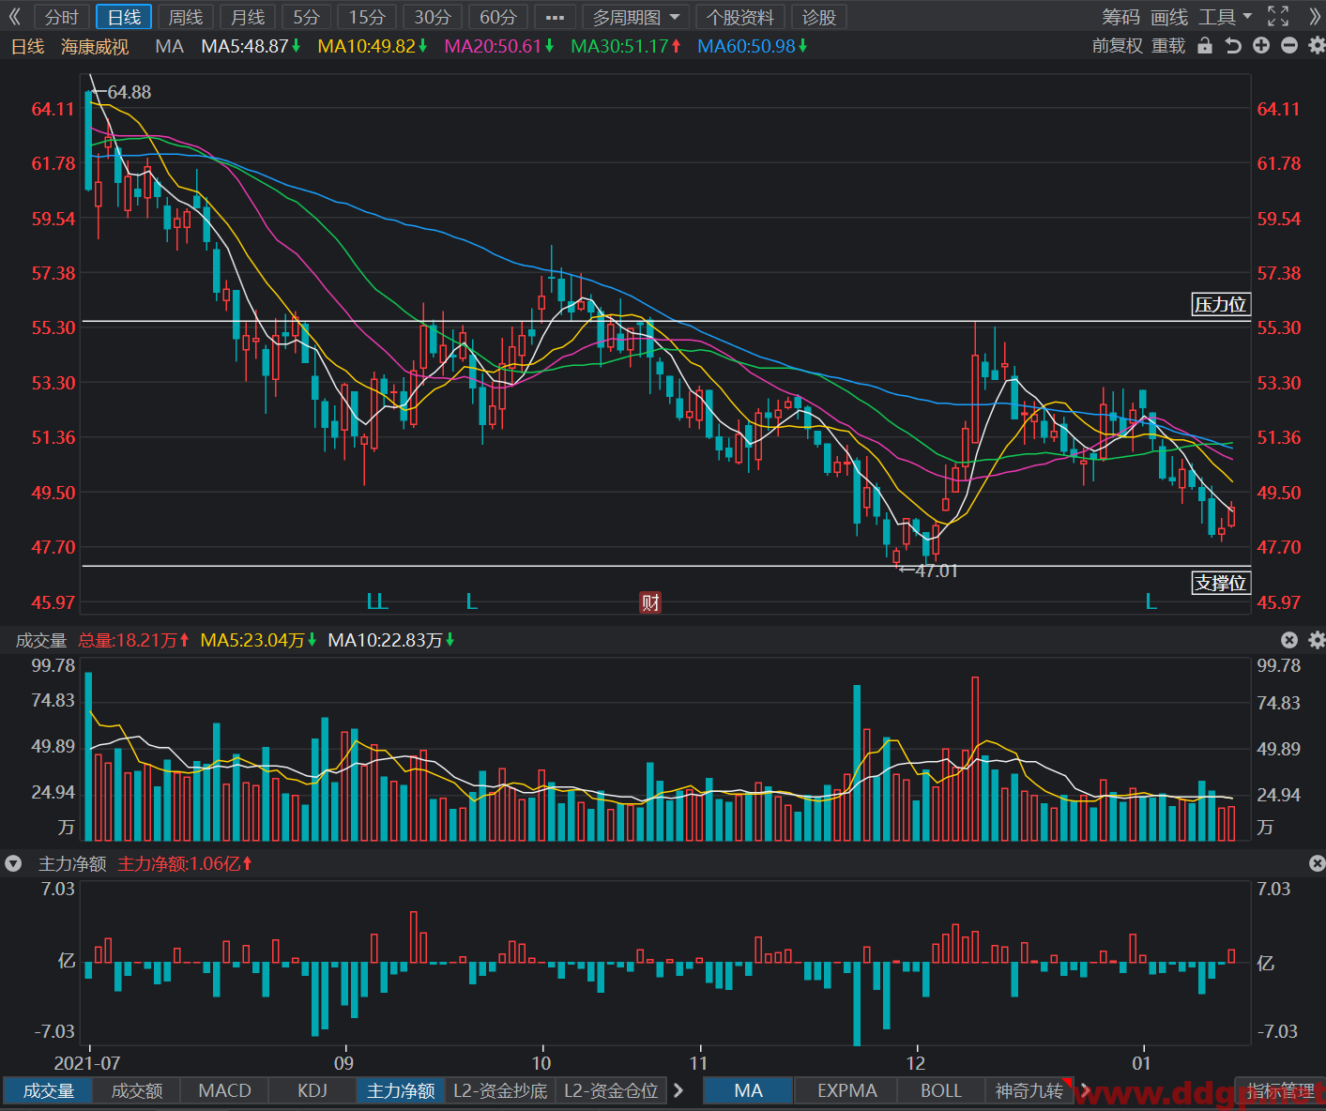Zoom in with the plus icon
1326x1111 pixels.
tap(1261, 46)
